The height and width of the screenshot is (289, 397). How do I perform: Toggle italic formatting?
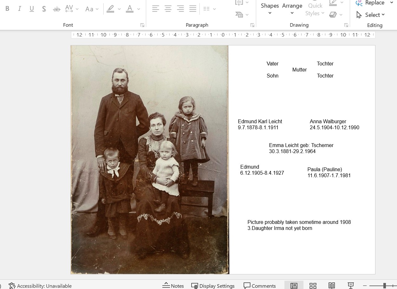pos(20,9)
